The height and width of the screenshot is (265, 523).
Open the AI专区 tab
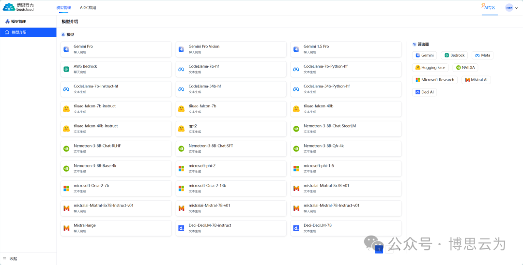point(490,7)
